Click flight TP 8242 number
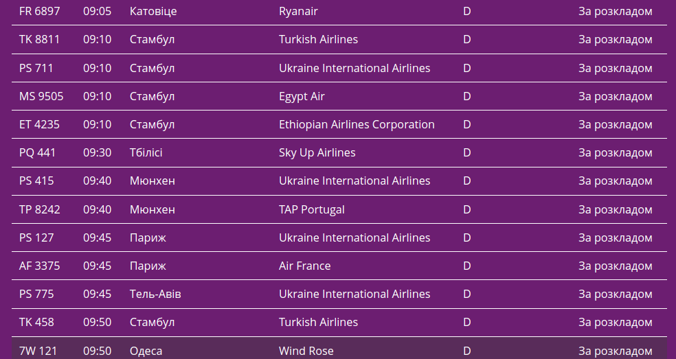 coord(39,209)
